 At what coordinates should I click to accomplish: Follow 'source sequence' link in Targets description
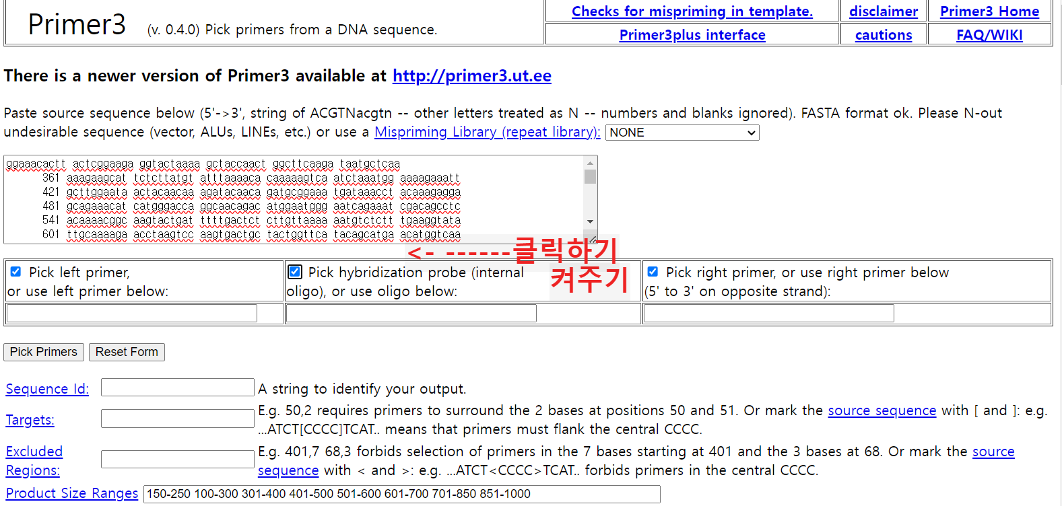point(882,410)
